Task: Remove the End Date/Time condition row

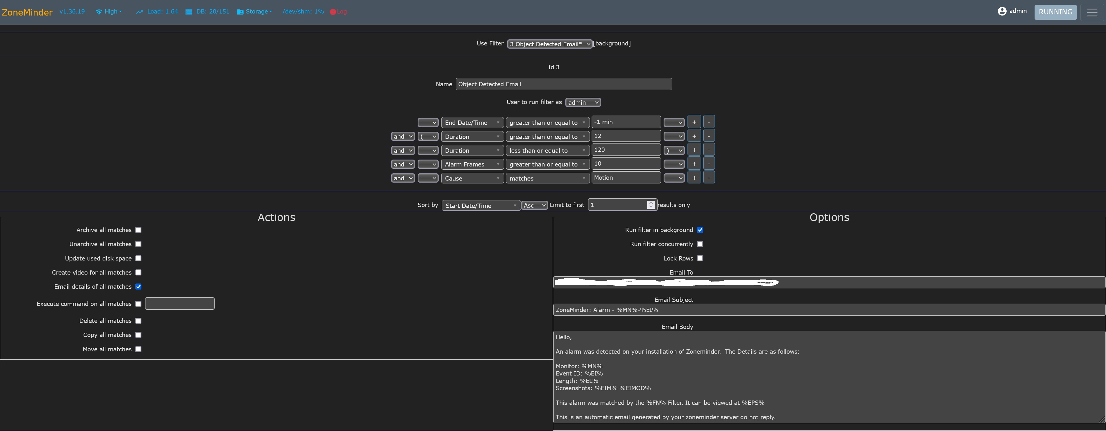Action: [709, 122]
